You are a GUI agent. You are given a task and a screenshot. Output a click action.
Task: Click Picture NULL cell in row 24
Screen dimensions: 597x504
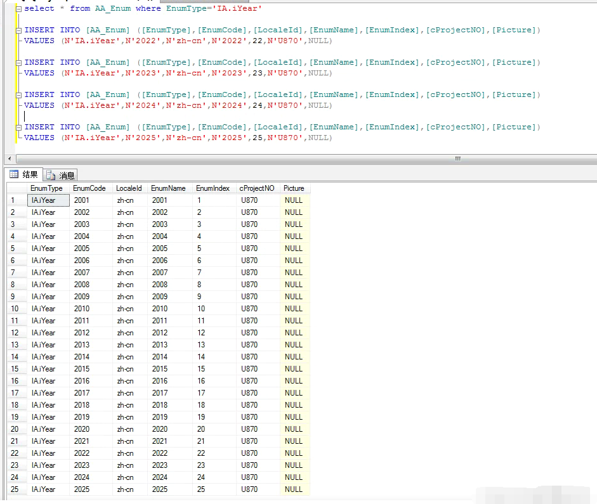pos(295,477)
